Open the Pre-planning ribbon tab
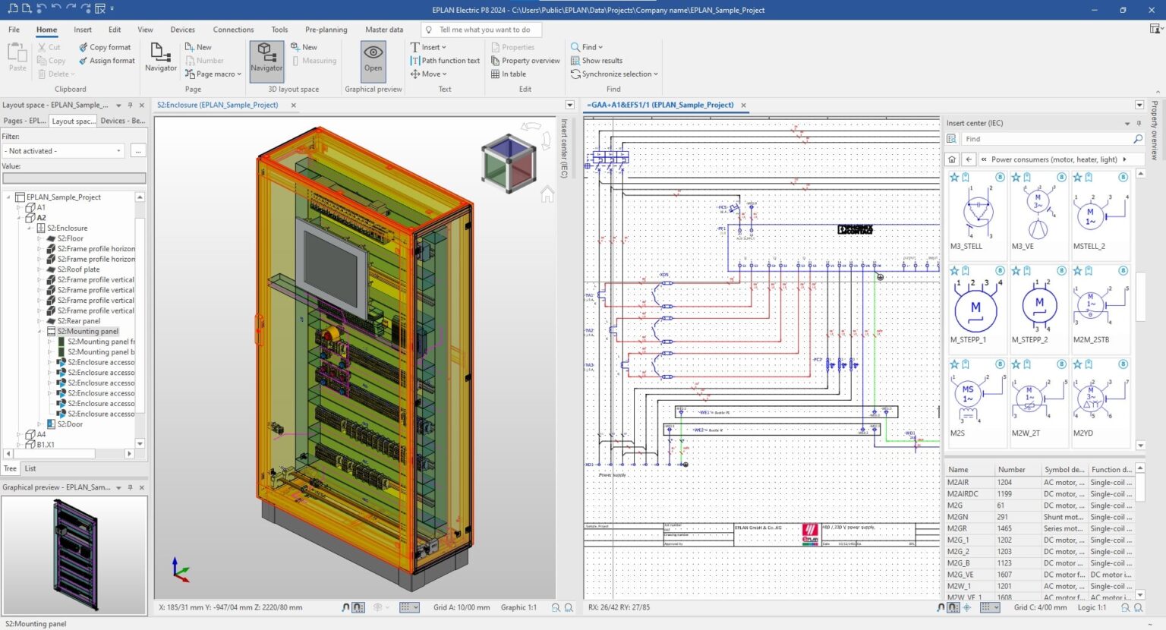This screenshot has width=1166, height=630. pos(326,30)
